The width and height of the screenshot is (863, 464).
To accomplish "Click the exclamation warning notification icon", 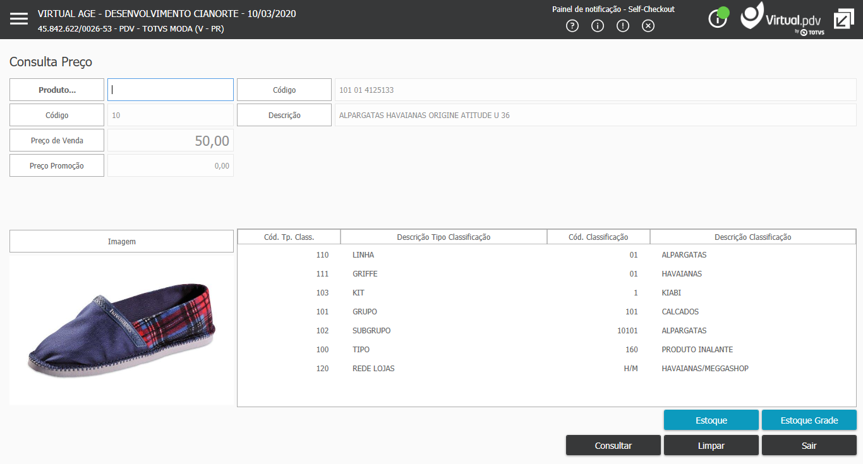I will tap(623, 26).
